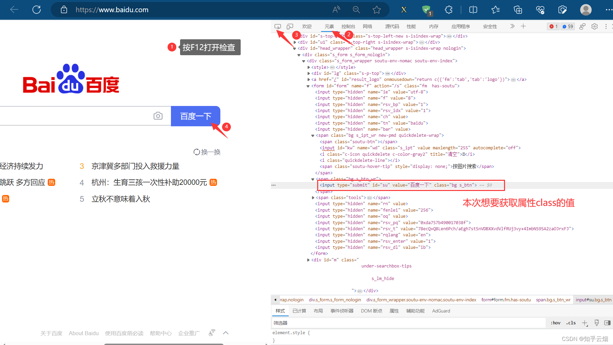Click the yellow X extension icon
The width and height of the screenshot is (613, 345).
coord(404,10)
